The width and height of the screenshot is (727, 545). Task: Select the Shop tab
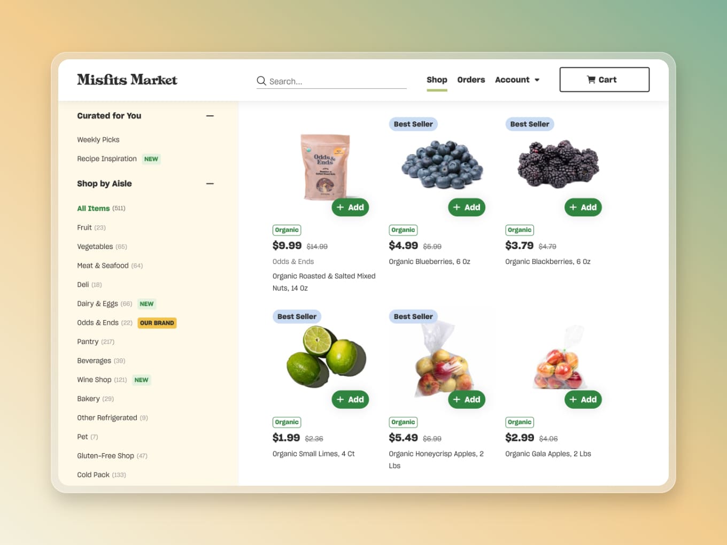pyautogui.click(x=437, y=80)
